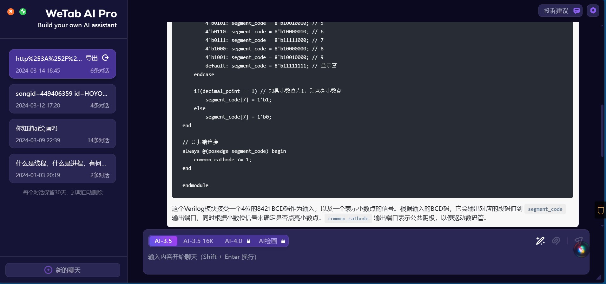606x284 pixels.
Task: Click the chat vertical scrollbar thumb
Action: pyautogui.click(x=602, y=131)
